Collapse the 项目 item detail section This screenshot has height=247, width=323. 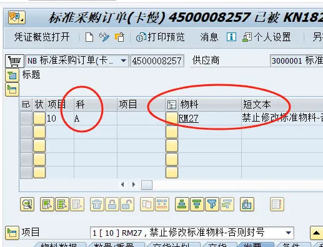[x=12, y=233]
